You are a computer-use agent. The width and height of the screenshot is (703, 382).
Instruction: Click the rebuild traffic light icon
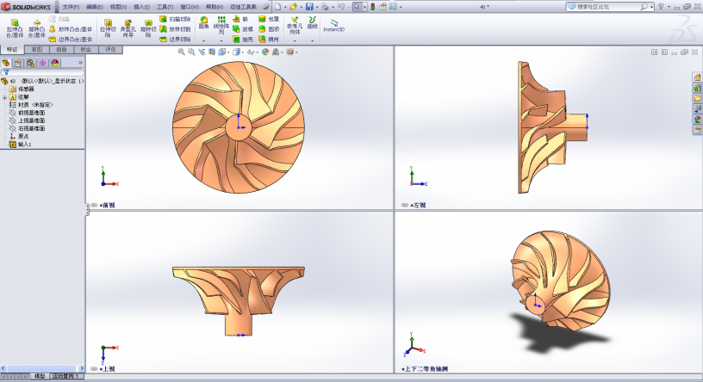click(374, 7)
